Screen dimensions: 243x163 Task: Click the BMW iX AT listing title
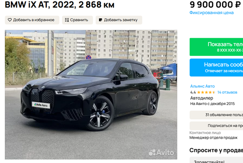(x=60, y=5)
